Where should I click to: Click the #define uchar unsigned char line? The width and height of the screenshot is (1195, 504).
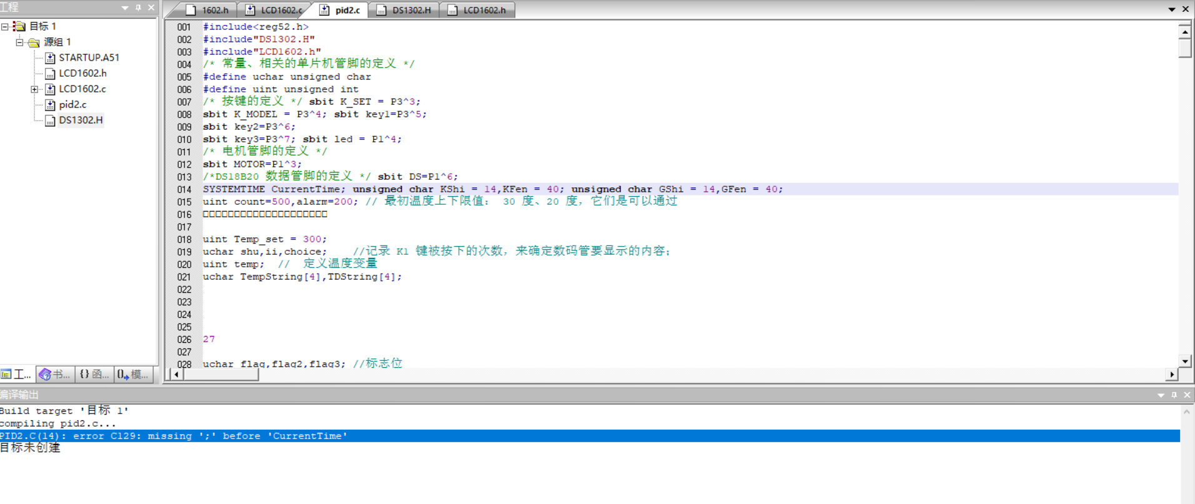(287, 77)
